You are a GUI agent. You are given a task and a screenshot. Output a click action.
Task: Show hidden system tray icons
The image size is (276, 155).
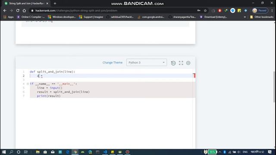220,152
